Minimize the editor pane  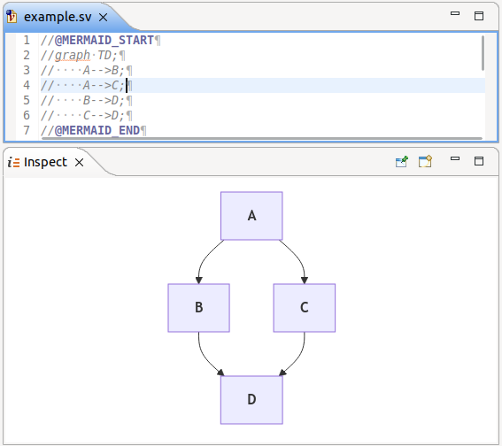[x=455, y=13]
